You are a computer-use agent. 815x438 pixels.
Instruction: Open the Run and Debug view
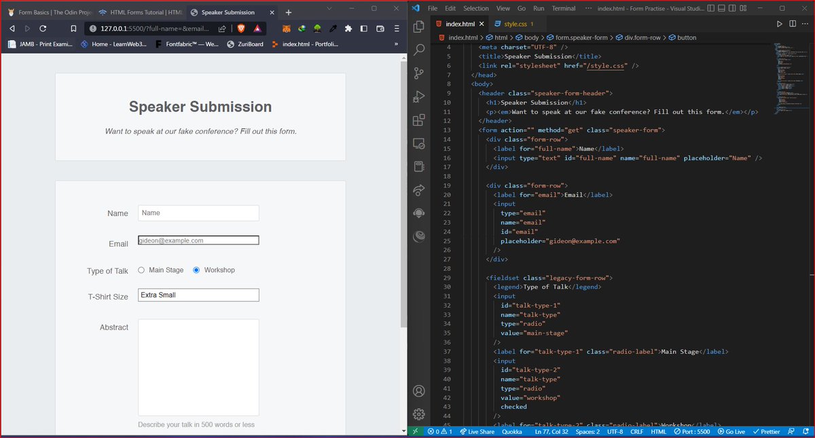[x=419, y=96]
